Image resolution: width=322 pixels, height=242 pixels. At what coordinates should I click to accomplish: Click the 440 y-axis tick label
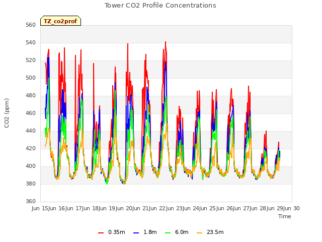coord(31,131)
